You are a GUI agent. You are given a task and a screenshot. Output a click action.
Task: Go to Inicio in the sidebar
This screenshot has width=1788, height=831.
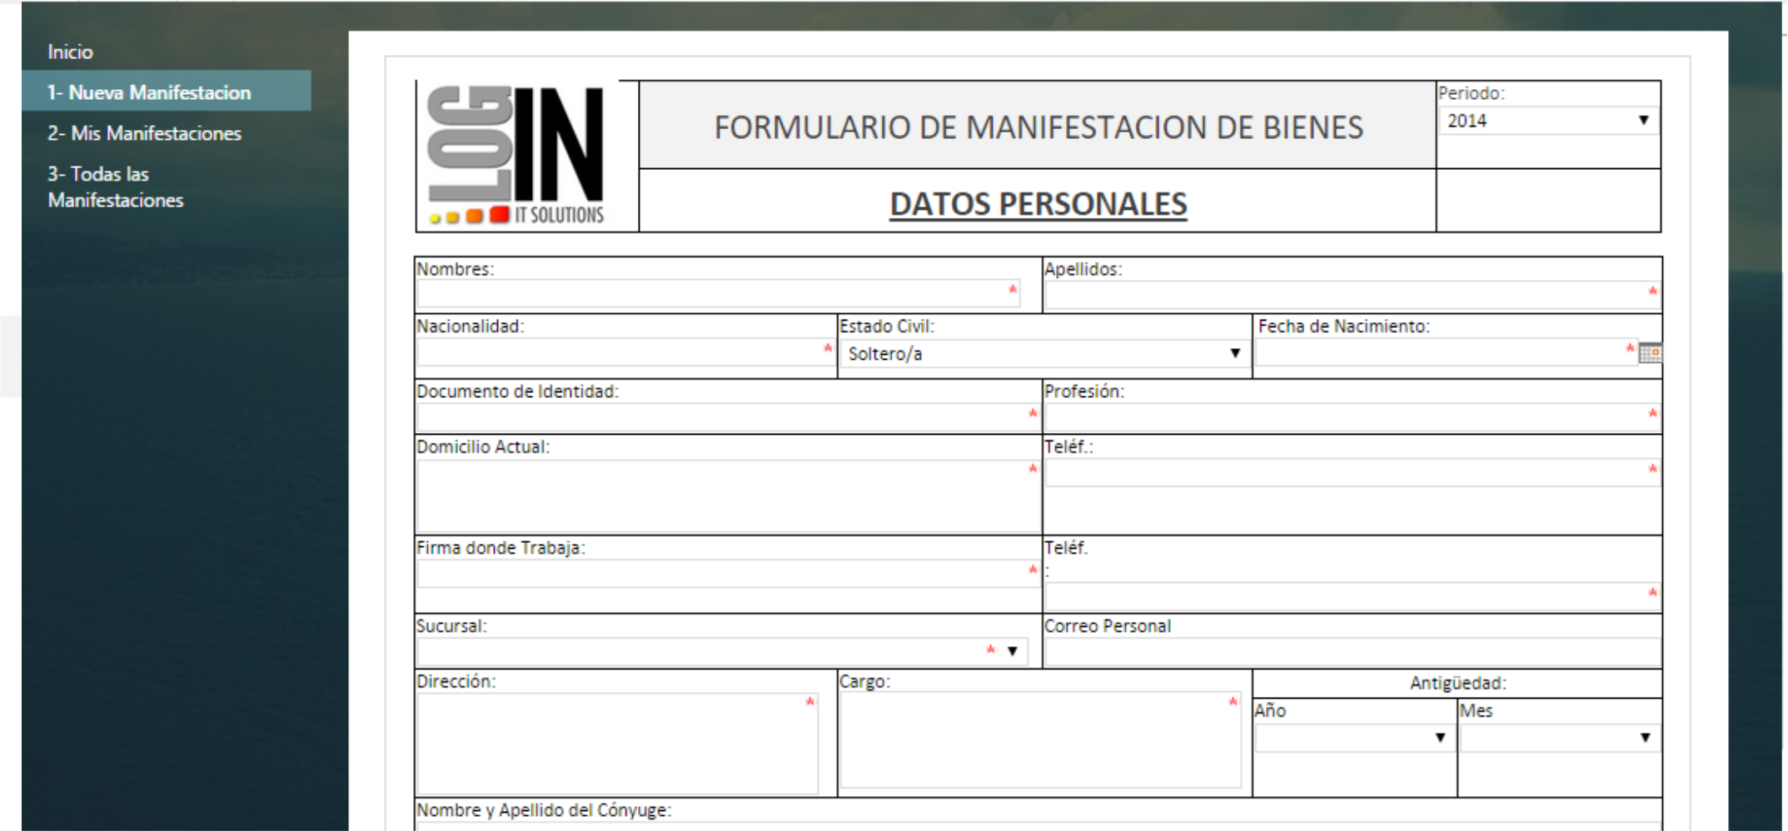click(70, 52)
